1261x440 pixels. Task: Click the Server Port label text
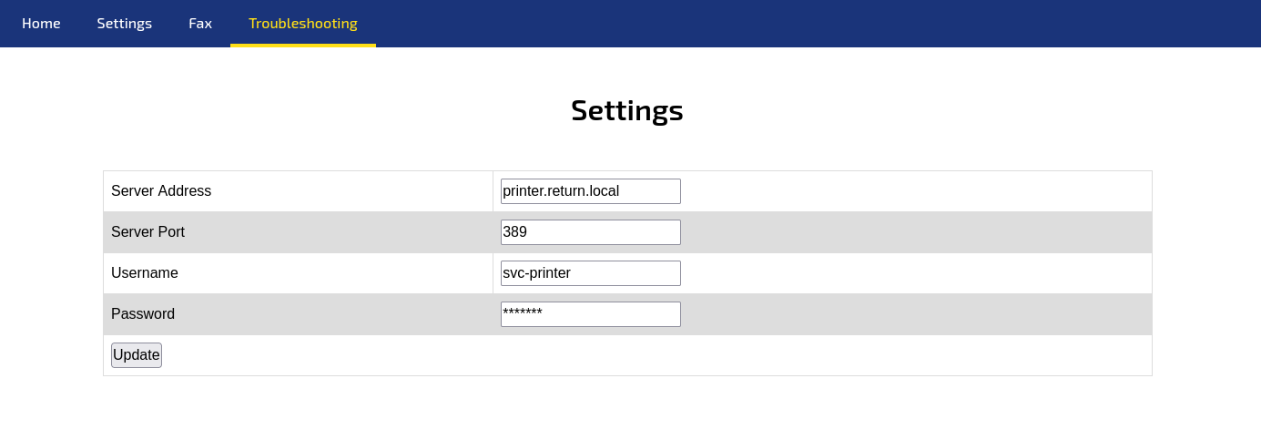[x=147, y=232]
